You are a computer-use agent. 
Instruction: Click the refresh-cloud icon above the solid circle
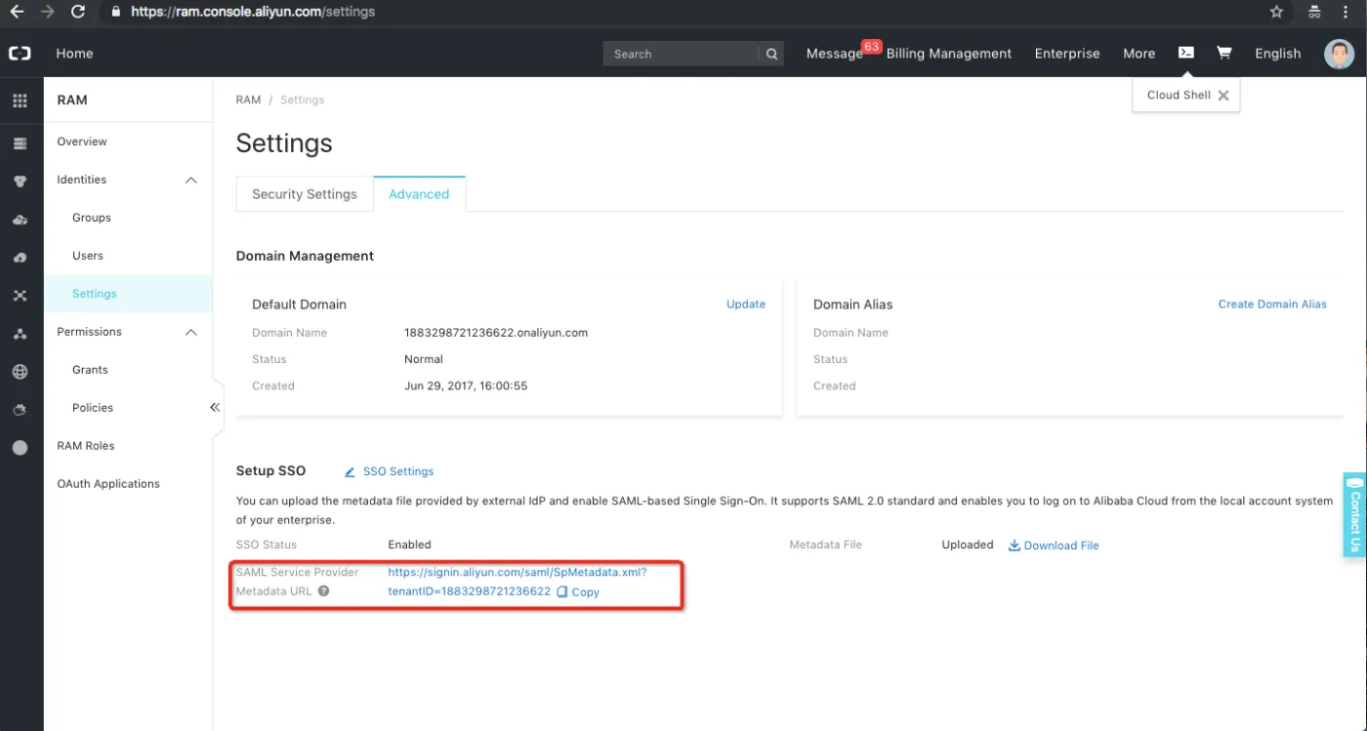pyautogui.click(x=20, y=410)
